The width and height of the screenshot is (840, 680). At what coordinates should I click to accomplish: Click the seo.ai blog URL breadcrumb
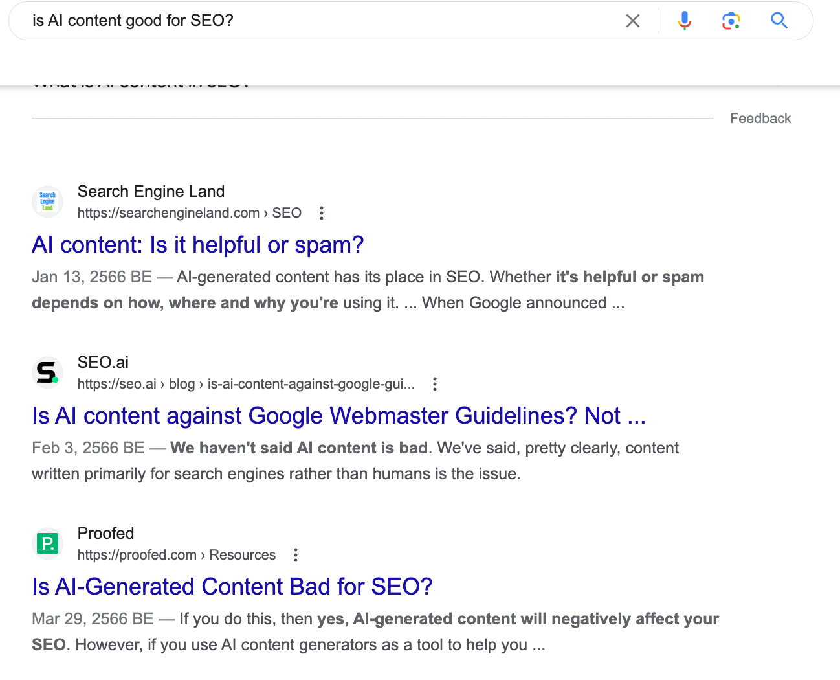coord(246,384)
